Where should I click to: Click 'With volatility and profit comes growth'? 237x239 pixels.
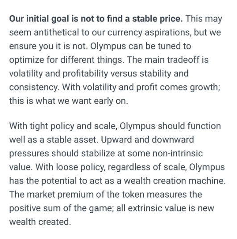click(x=141, y=87)
